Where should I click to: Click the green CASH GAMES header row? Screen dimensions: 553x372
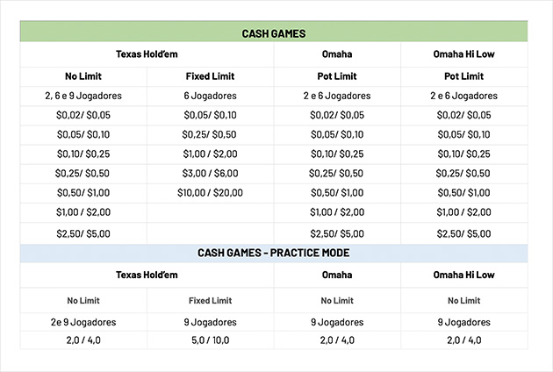point(274,33)
